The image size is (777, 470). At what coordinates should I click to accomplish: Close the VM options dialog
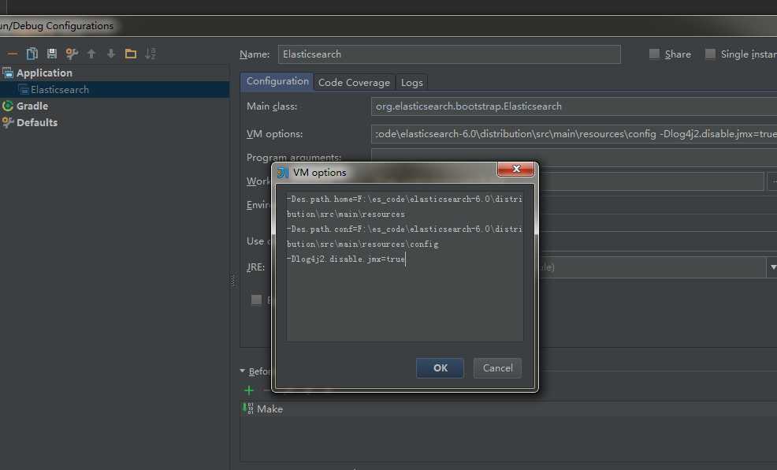click(516, 169)
